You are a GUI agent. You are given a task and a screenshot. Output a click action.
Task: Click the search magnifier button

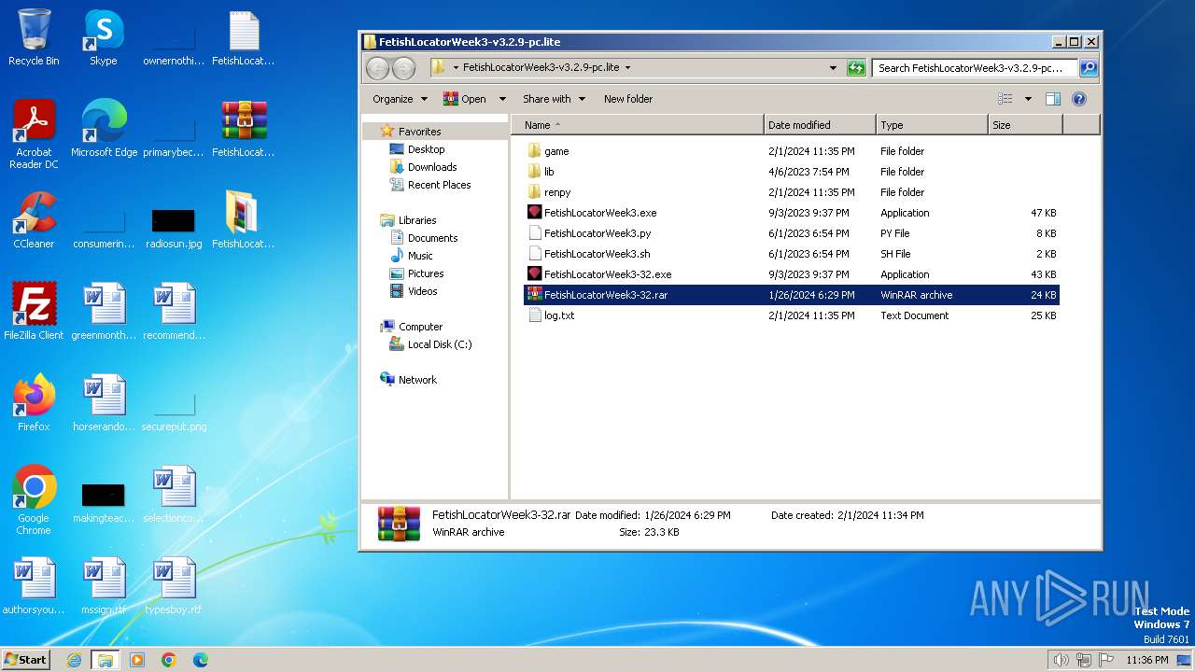pos(1089,68)
